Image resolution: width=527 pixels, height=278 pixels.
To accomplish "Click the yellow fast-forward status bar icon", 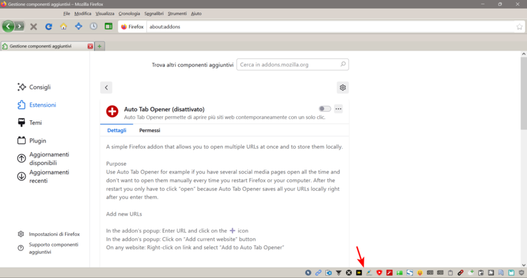I will click(359, 273).
